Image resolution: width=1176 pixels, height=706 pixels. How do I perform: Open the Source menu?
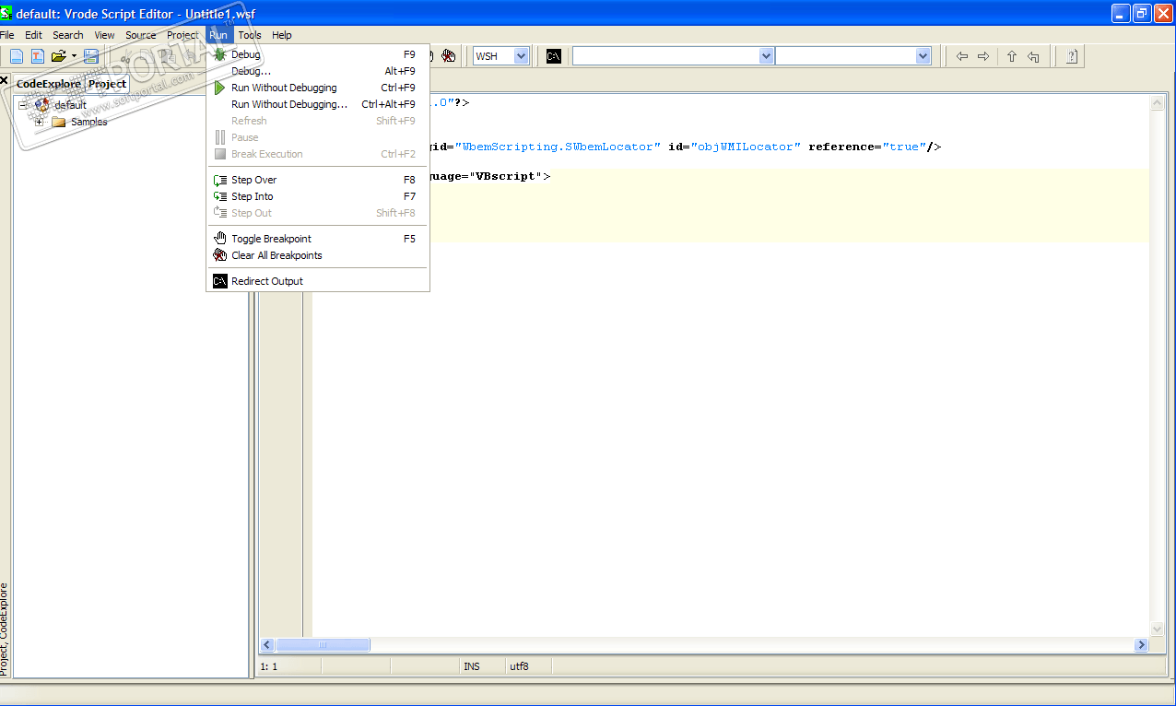pos(141,35)
